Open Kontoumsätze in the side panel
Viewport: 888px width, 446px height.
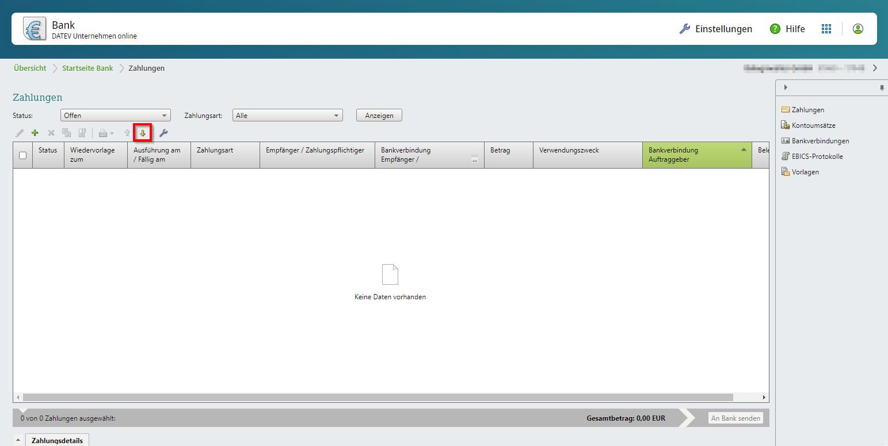click(x=813, y=125)
